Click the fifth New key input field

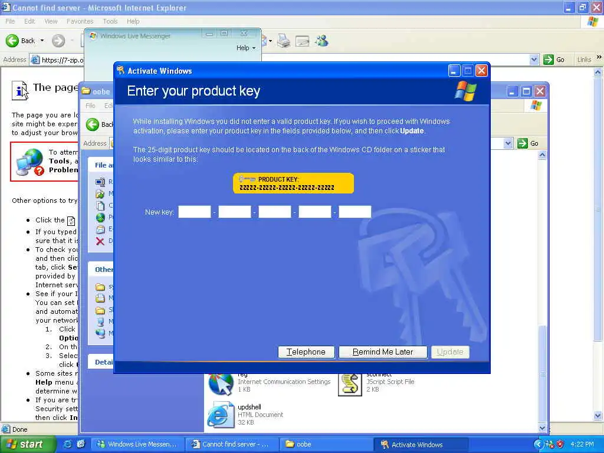click(x=354, y=212)
